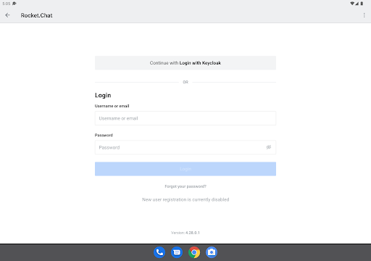Viewport: 371px width, 261px height.
Task: Check the battery status icon
Action: tap(362, 4)
